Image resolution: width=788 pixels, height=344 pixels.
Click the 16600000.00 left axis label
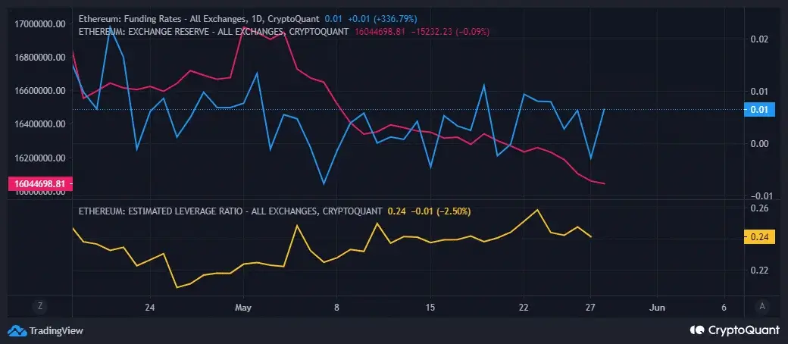(40, 91)
